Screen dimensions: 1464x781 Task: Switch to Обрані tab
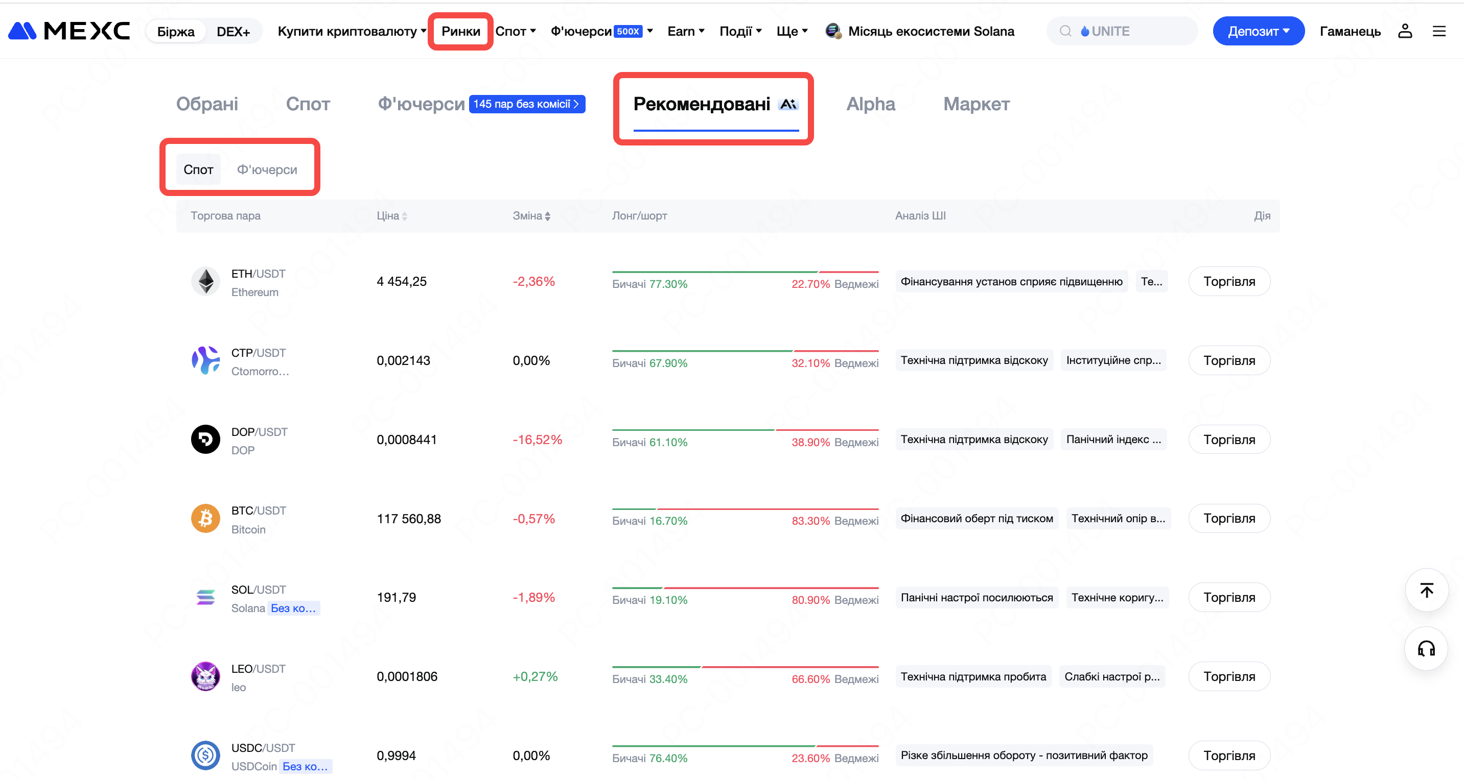(207, 104)
